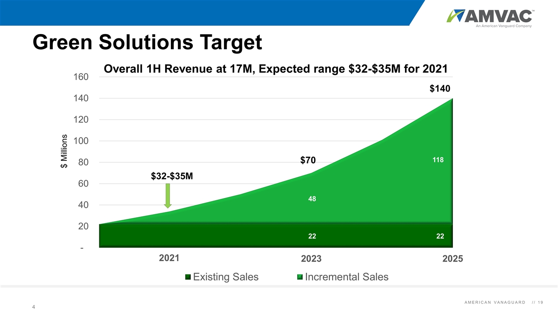Select the '120' y-axis tick label
This screenshot has height=314, width=558.
pyautogui.click(x=81, y=119)
